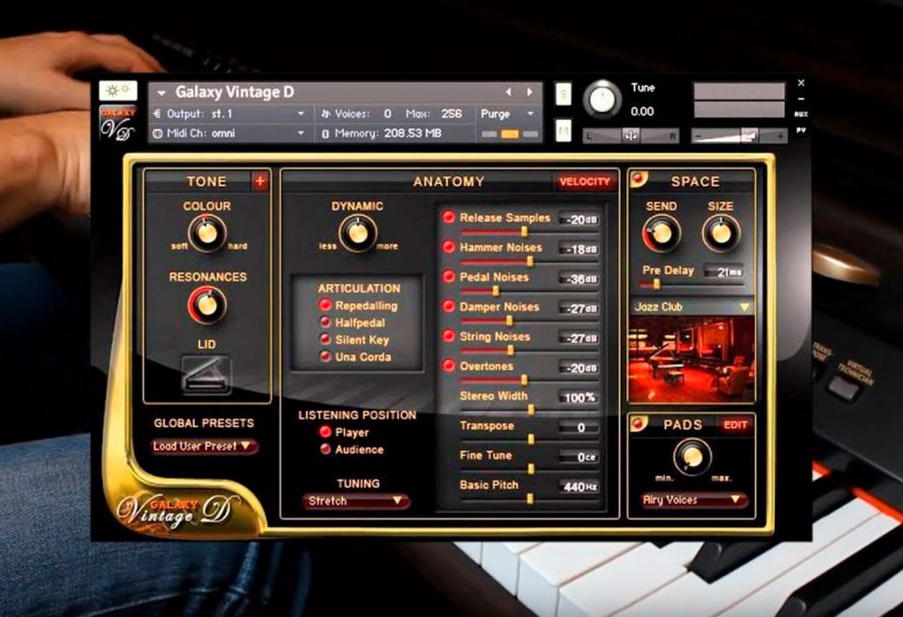Toggle the Overtones LED
The image size is (903, 617).
[x=449, y=366]
